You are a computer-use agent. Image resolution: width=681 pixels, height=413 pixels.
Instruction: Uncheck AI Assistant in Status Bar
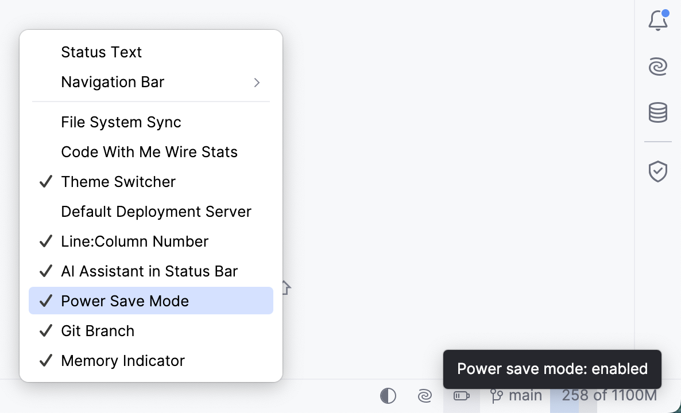click(x=149, y=271)
